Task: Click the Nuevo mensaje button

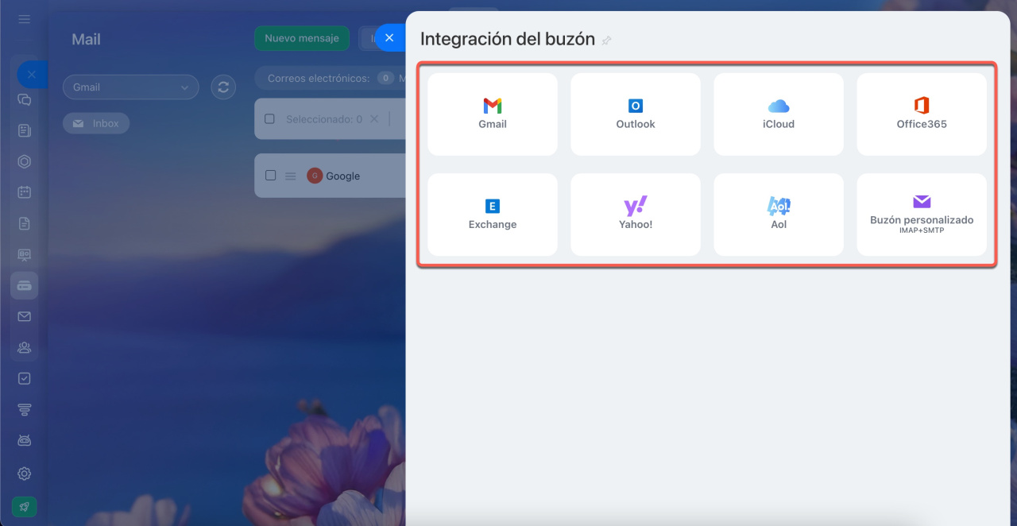Action: (302, 38)
